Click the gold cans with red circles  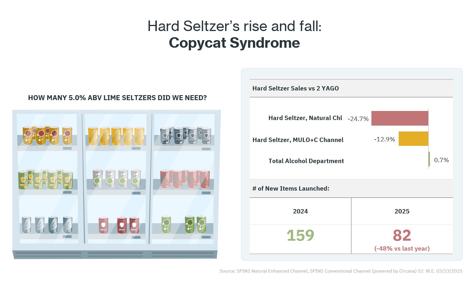47,135
